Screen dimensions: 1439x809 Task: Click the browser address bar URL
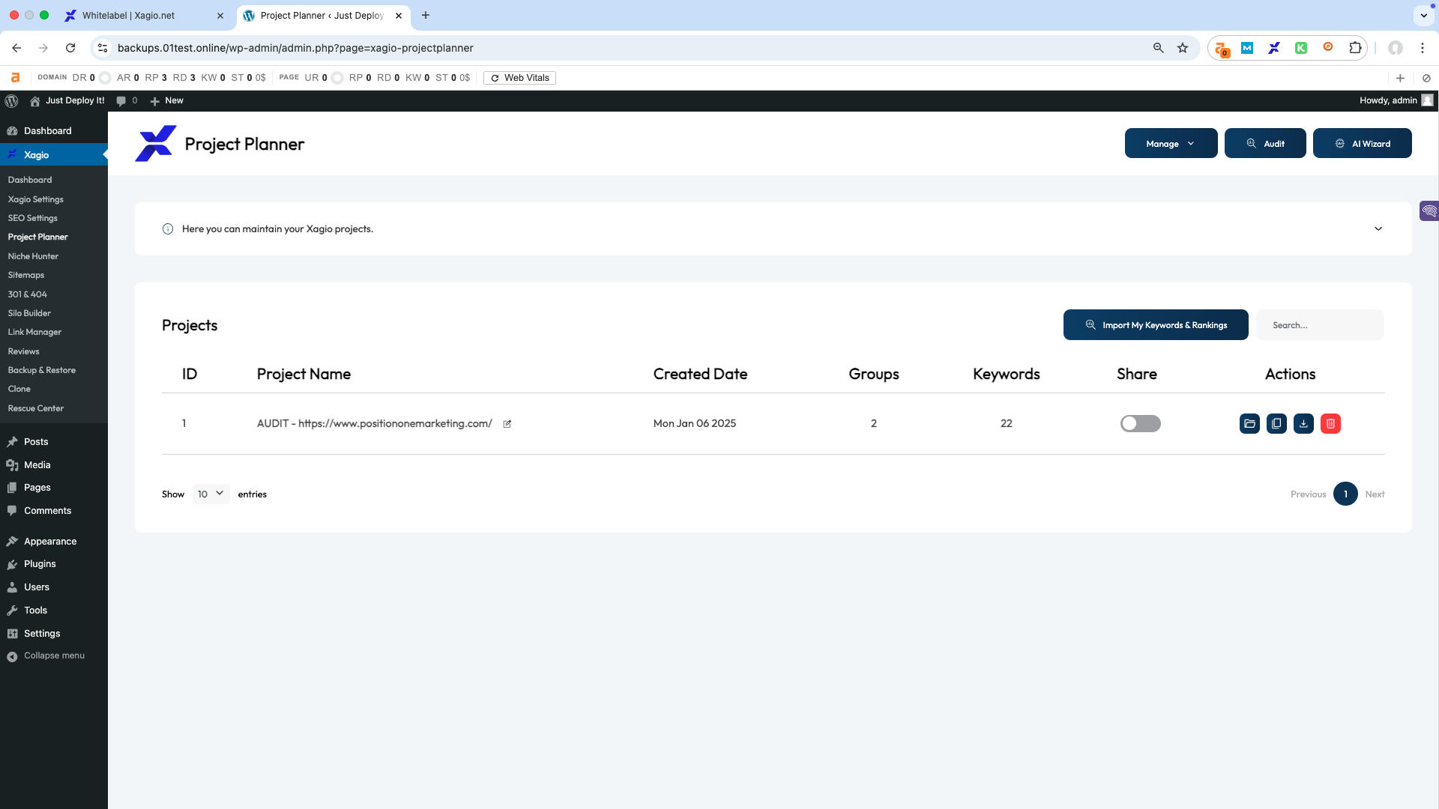click(295, 48)
